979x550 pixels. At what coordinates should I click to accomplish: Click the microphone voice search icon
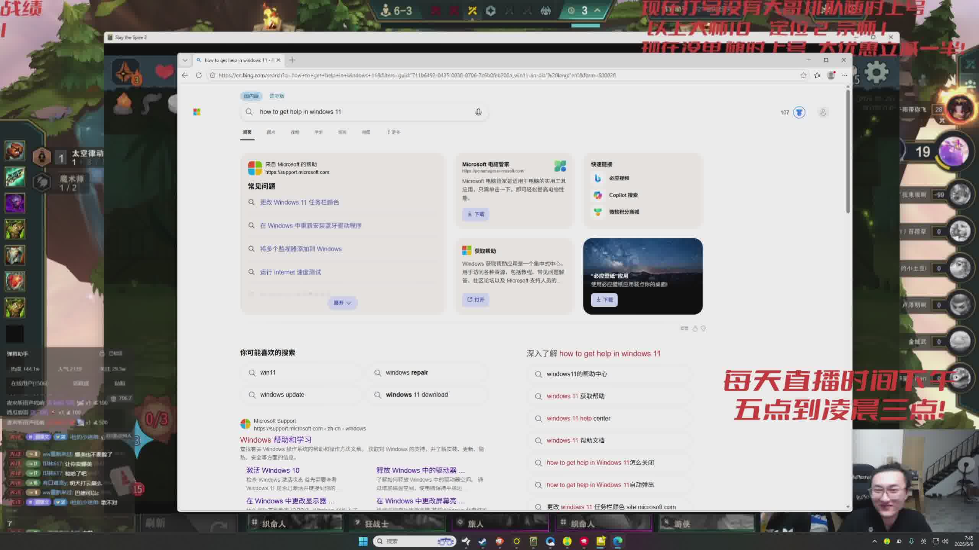pyautogui.click(x=478, y=112)
